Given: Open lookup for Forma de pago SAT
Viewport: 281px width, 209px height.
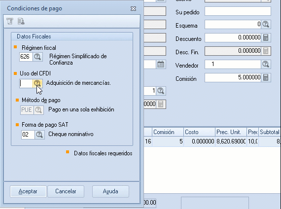Looking at the screenshot, I should (x=39, y=135).
